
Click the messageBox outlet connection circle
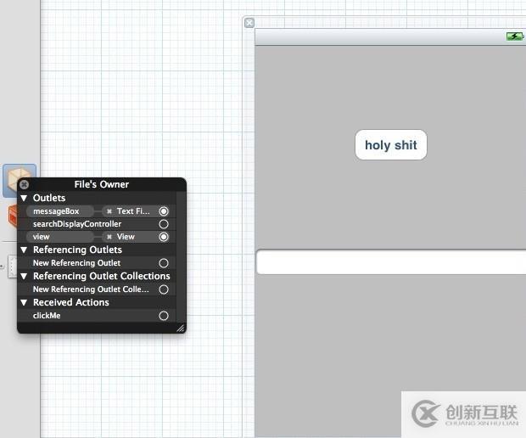click(x=164, y=211)
